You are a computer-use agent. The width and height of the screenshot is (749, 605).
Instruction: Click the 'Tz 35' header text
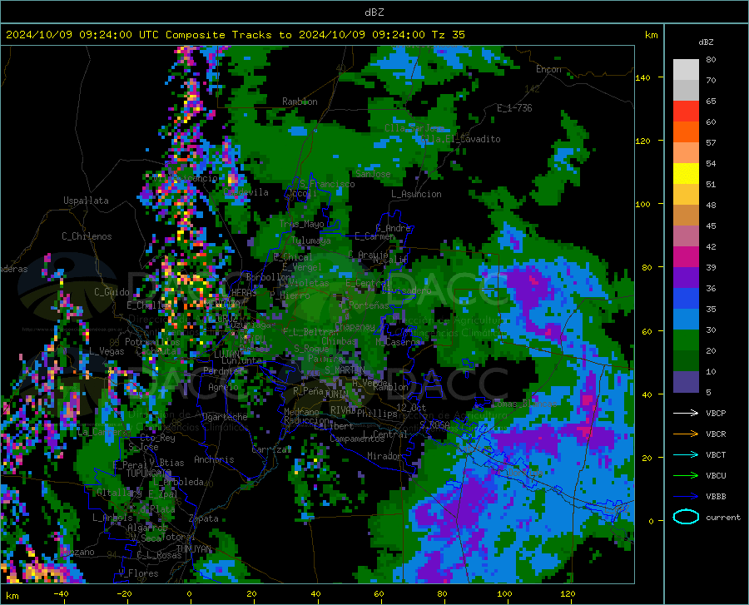click(448, 35)
